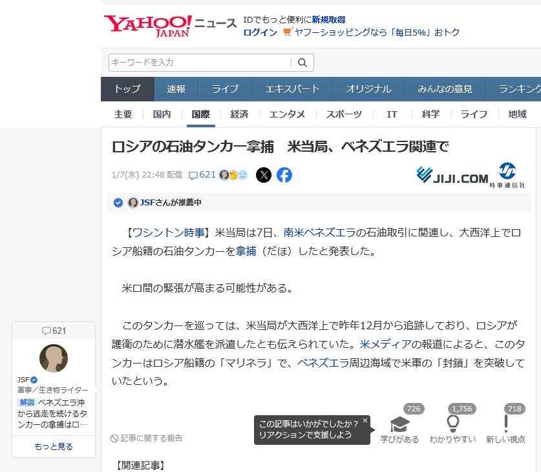Switch to the スポーツ category tab
Viewport: 541px width, 472px height.
(x=344, y=114)
